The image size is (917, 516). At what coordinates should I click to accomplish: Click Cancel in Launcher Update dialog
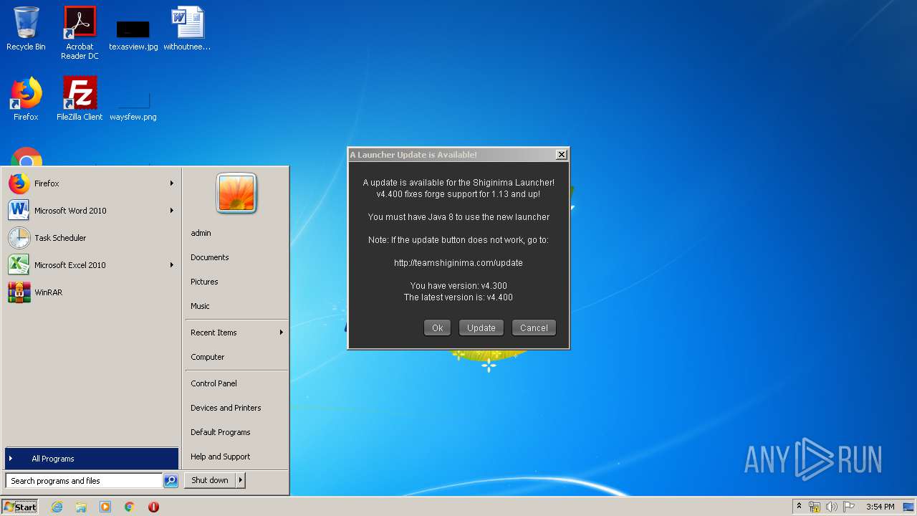tap(534, 328)
